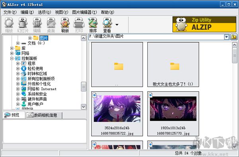Click the thumbnail pane scrollbar down arrow
This screenshot has width=239, height=157.
[x=235, y=146]
